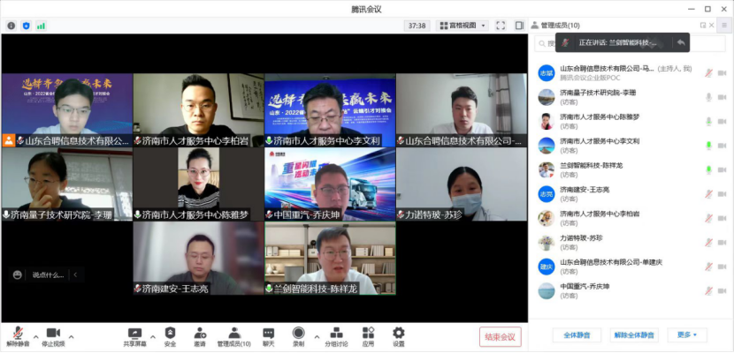Image resolution: width=734 pixels, height=353 pixels.
Task: Toggle 管理成员(10) panel in toolbar
Action: (x=234, y=336)
